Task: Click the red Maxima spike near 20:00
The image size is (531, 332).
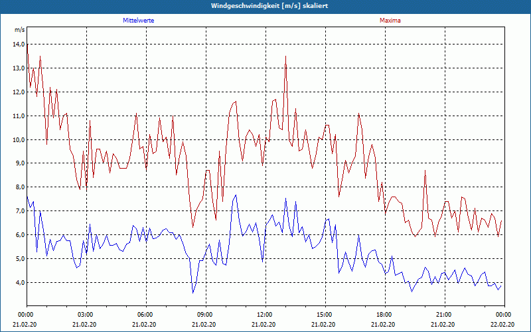Action: pos(425,171)
